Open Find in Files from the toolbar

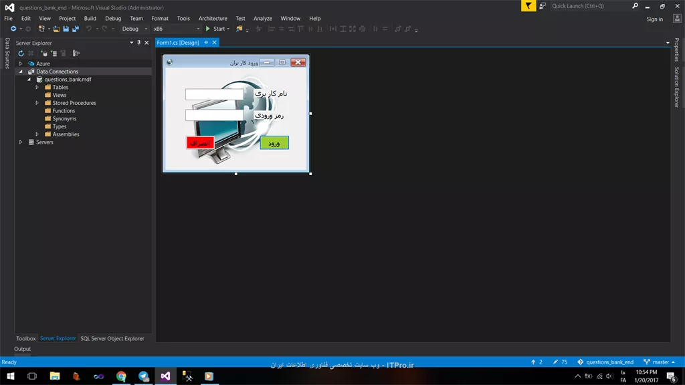point(239,29)
